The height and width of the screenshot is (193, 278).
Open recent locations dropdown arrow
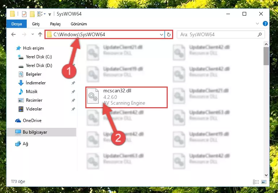tap(33, 34)
